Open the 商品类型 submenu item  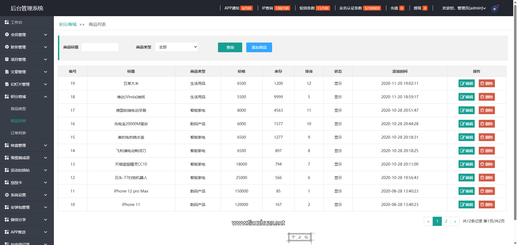[18, 109]
